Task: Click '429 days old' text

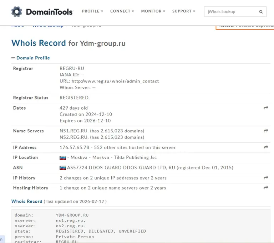Action: click(x=73, y=108)
